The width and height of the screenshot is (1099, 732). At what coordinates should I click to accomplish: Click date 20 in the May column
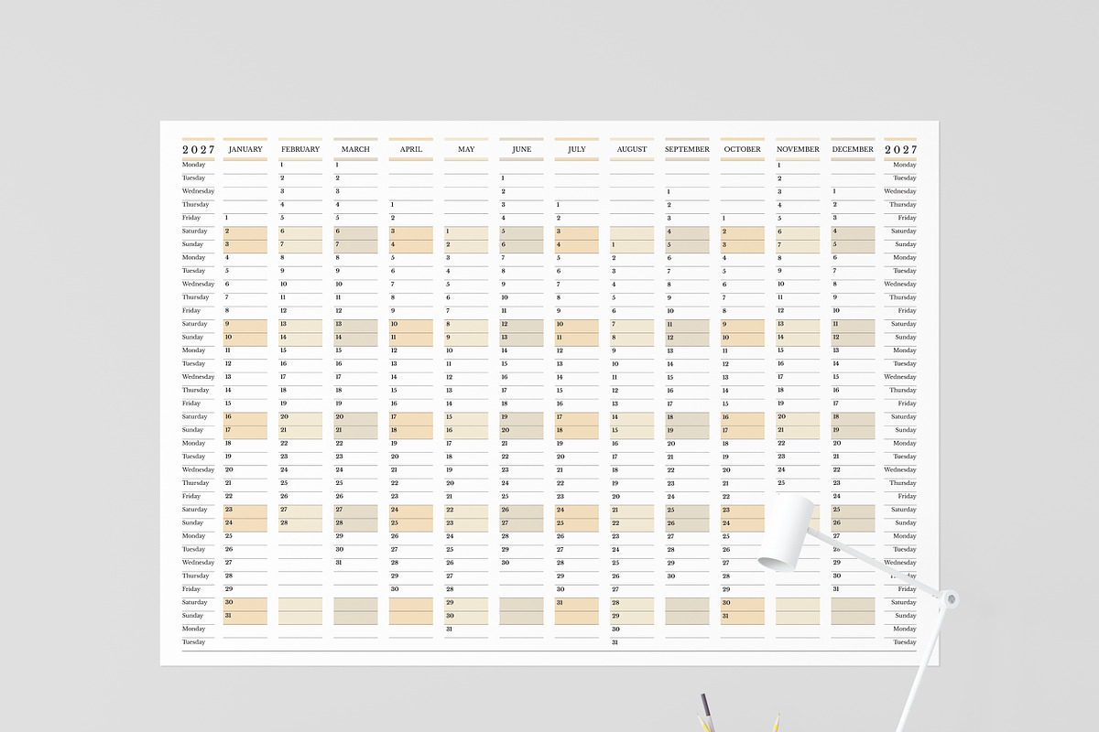click(450, 483)
